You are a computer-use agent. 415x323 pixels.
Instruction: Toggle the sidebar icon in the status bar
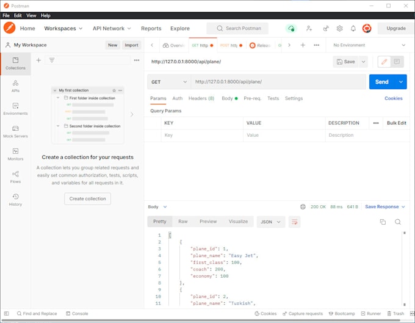(7, 313)
